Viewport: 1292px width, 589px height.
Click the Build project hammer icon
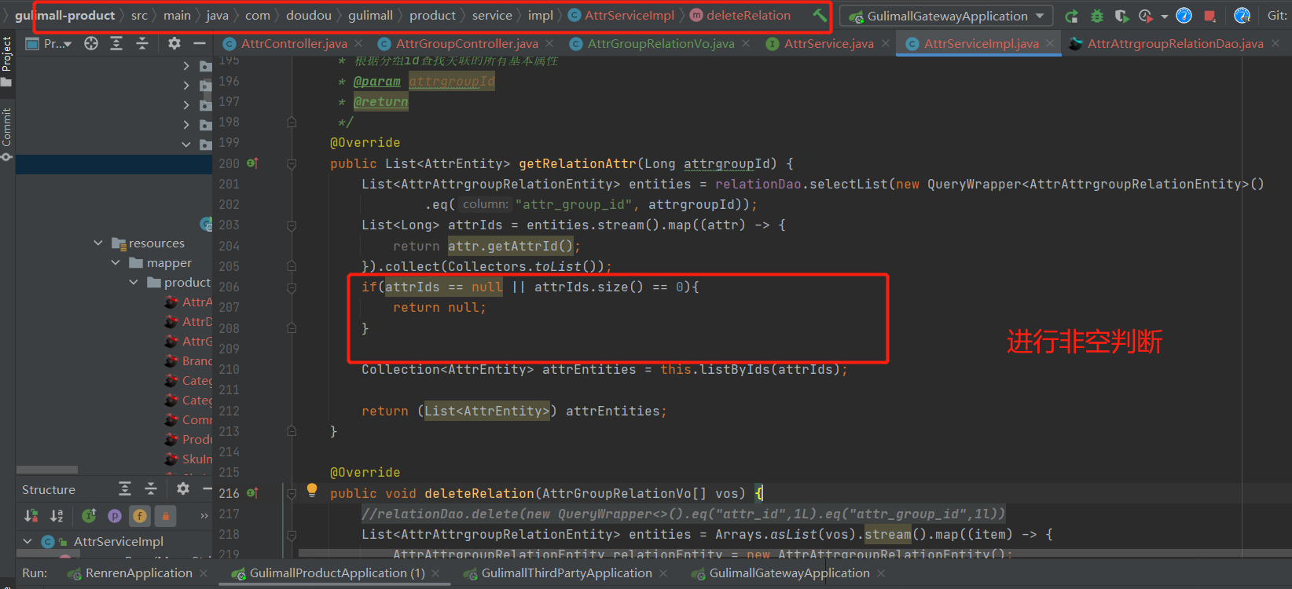tap(820, 15)
